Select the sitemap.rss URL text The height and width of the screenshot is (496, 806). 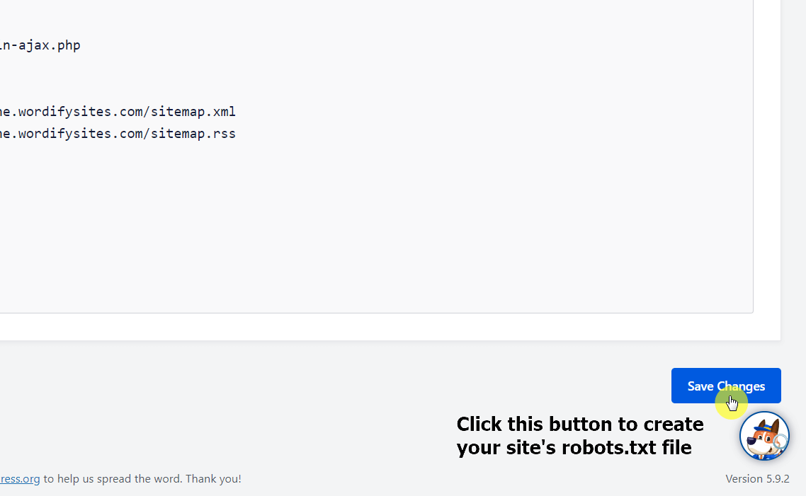[x=117, y=133]
